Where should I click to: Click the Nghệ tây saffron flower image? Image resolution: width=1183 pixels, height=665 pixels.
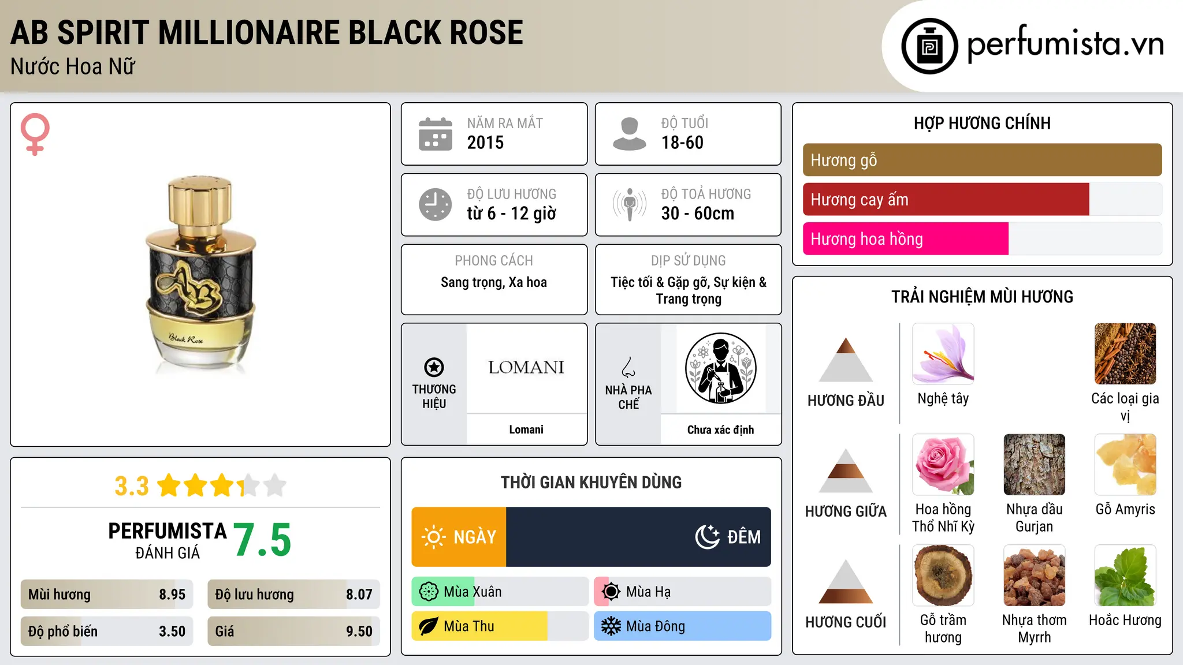943,354
